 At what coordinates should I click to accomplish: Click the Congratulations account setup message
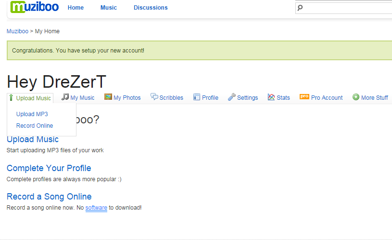point(78,50)
